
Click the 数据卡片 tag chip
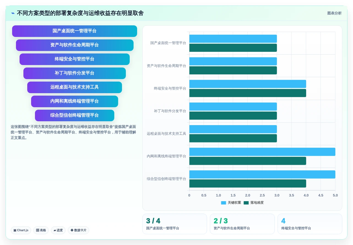click(x=78, y=230)
